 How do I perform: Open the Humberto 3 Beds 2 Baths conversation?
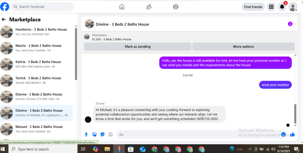click(37, 32)
